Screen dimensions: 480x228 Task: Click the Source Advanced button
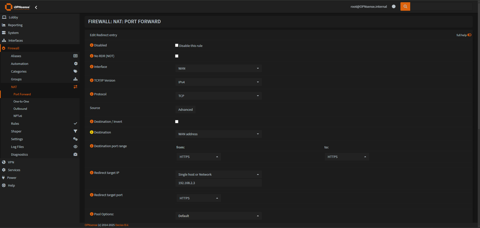coord(185,110)
